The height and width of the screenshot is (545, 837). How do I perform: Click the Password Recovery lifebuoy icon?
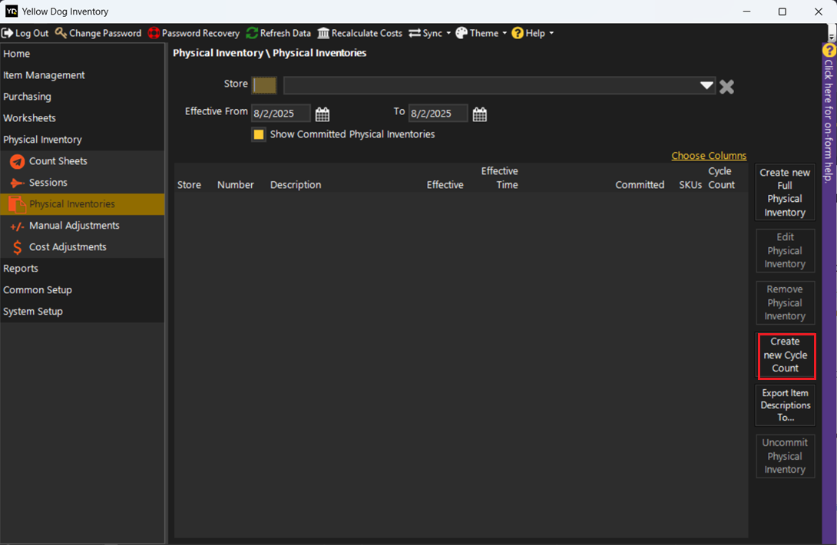[154, 33]
